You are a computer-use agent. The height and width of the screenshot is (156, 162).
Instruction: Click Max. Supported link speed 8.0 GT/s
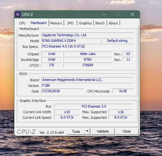pyautogui.click(x=121, y=118)
